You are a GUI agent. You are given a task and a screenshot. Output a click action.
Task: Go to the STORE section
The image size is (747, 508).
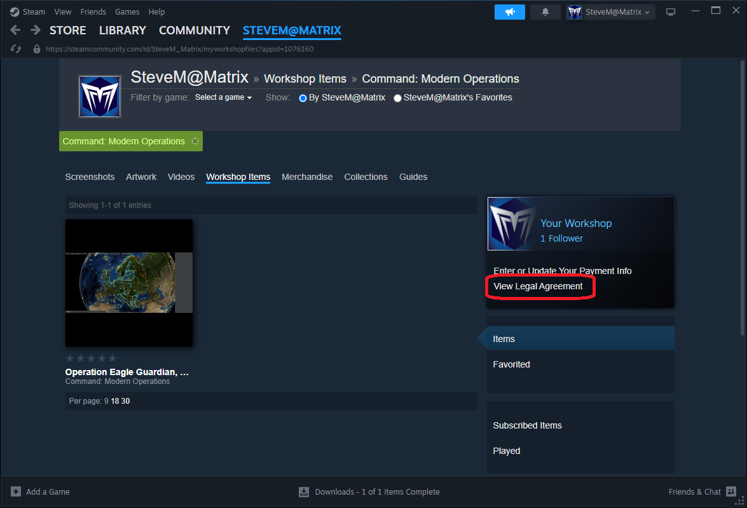67,31
